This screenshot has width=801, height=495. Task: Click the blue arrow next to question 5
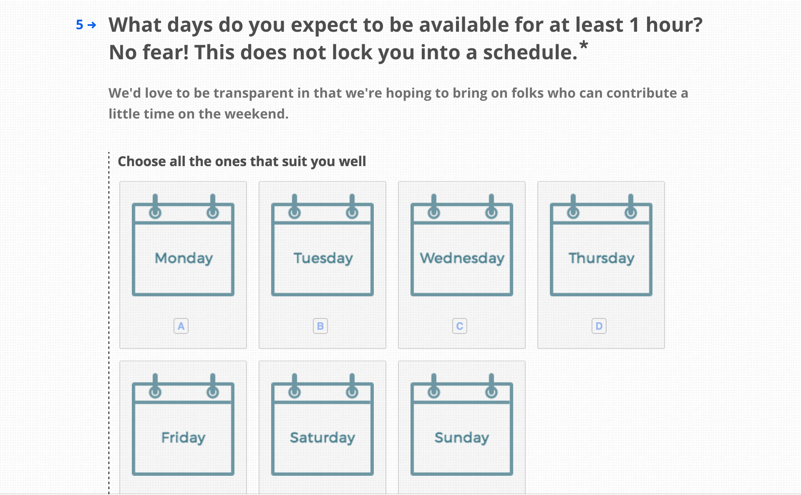[x=92, y=25]
